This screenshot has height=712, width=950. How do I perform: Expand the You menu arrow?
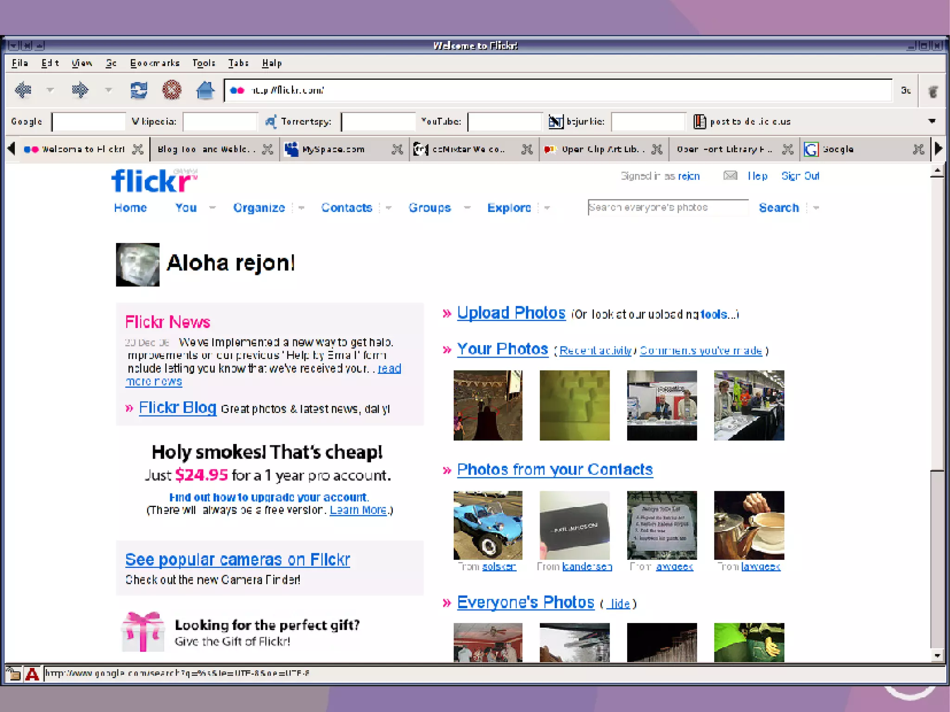[212, 207]
